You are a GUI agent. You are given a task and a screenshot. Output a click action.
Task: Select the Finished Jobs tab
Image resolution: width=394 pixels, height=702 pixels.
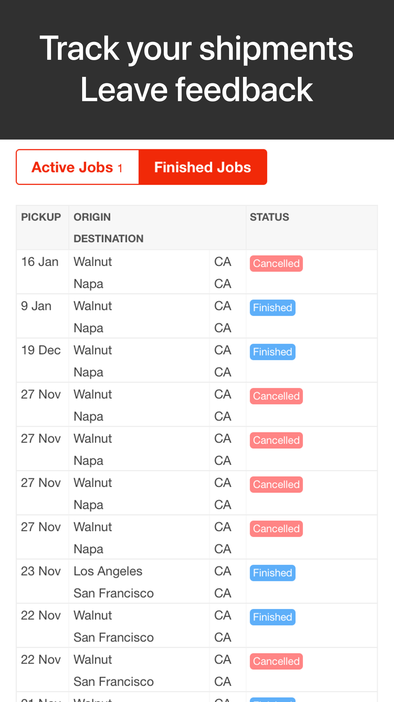click(203, 167)
